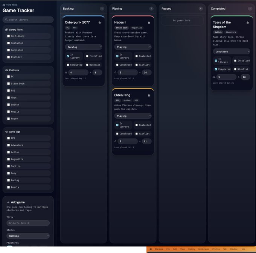Open the View menu
Screen dimensions: 256x253
click(182, 249)
